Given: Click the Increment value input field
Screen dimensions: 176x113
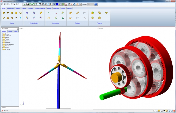Looking at the screenshot, I should 90,4.
